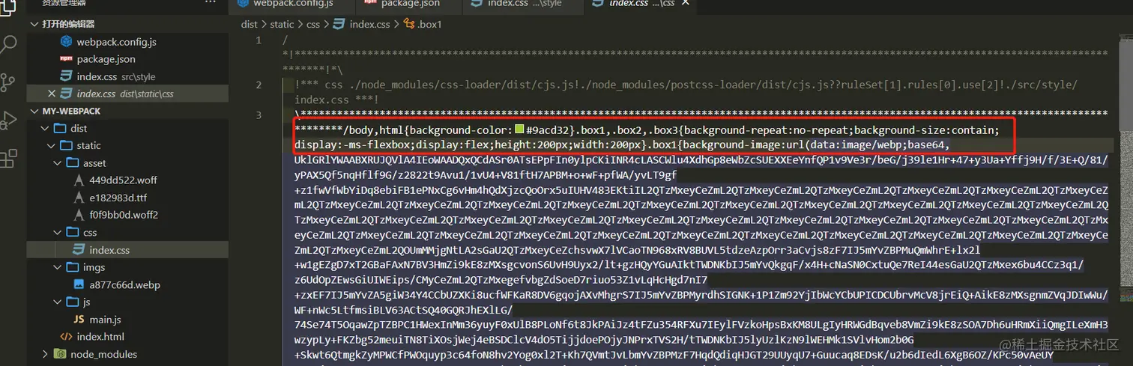Viewport: 1133px width, 366px height.
Task: Collapse the static folder
Action: click(52, 146)
